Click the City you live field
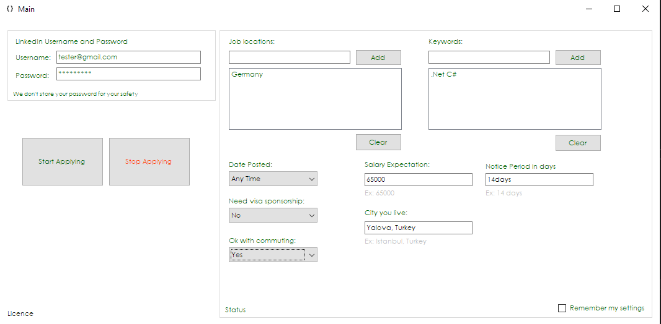This screenshot has height=324, width=661. tap(418, 228)
